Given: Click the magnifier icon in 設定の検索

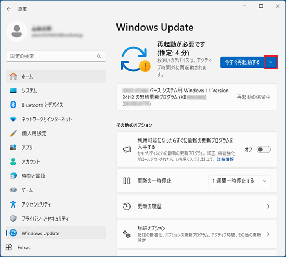Looking at the screenshot, I should (x=99, y=56).
